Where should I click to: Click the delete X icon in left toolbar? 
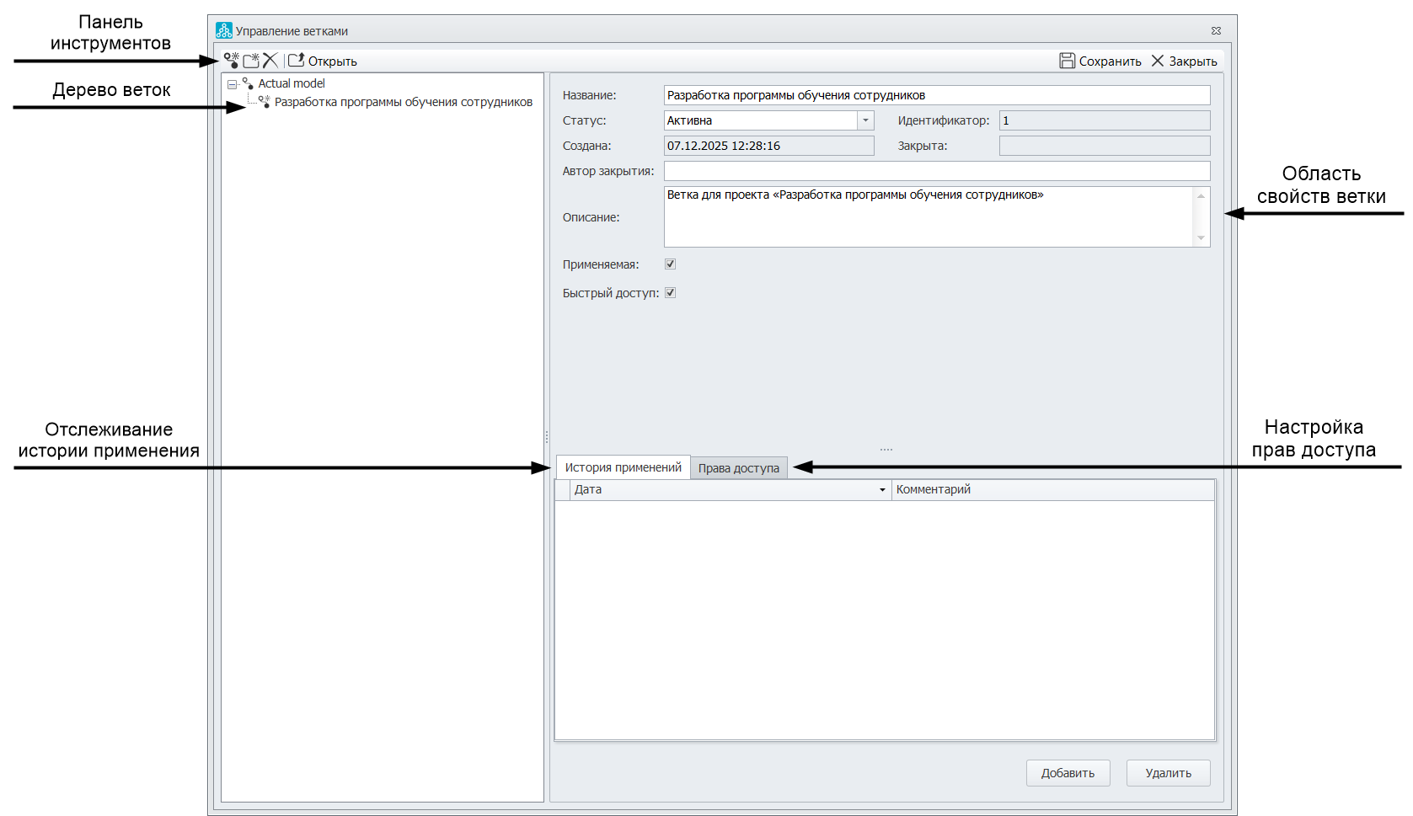click(270, 61)
